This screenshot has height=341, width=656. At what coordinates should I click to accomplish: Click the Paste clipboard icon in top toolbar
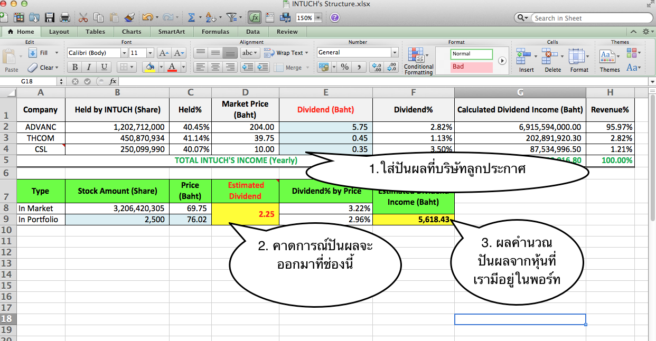114,17
